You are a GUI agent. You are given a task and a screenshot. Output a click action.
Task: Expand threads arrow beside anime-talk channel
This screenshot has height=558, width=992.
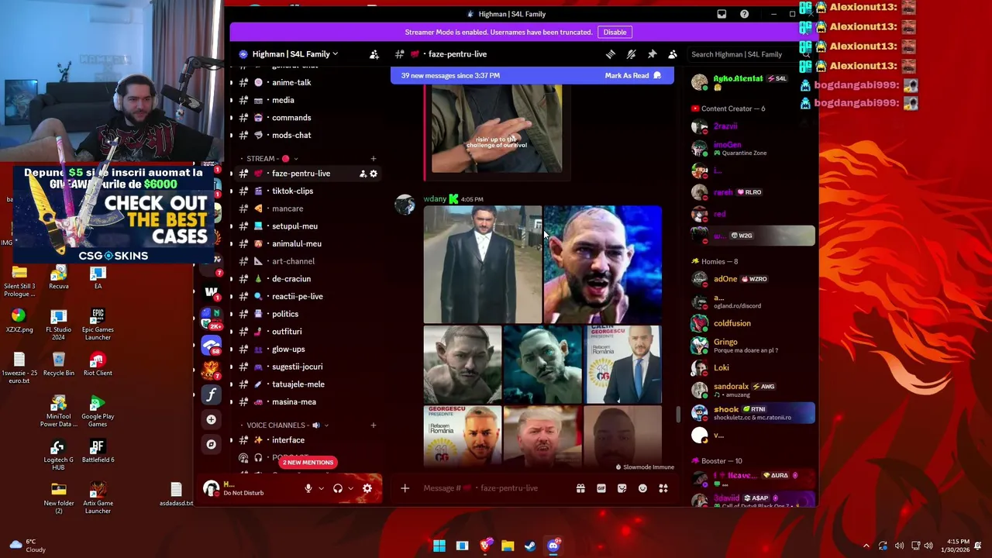pyautogui.click(x=231, y=82)
